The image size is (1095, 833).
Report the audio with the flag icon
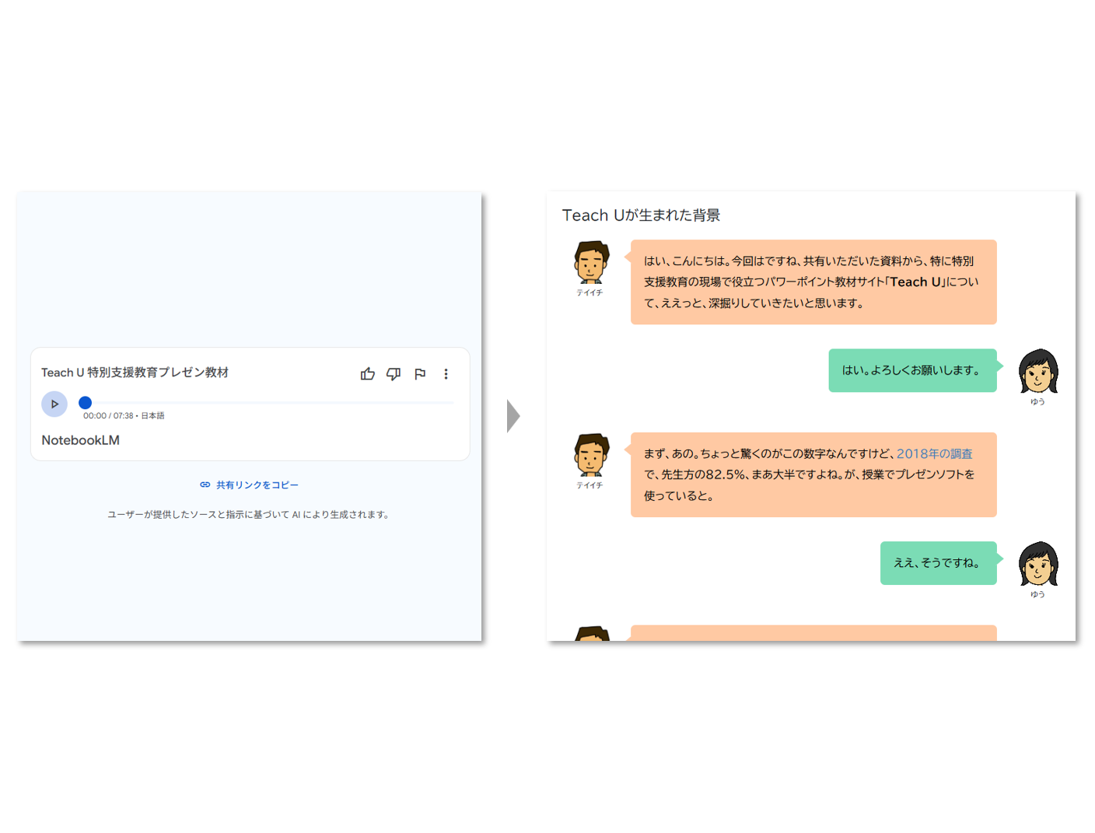(x=420, y=374)
